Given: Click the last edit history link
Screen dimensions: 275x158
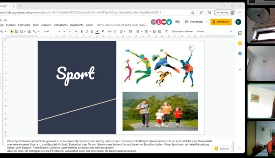Looking at the screenshot, I should pos(122,25).
